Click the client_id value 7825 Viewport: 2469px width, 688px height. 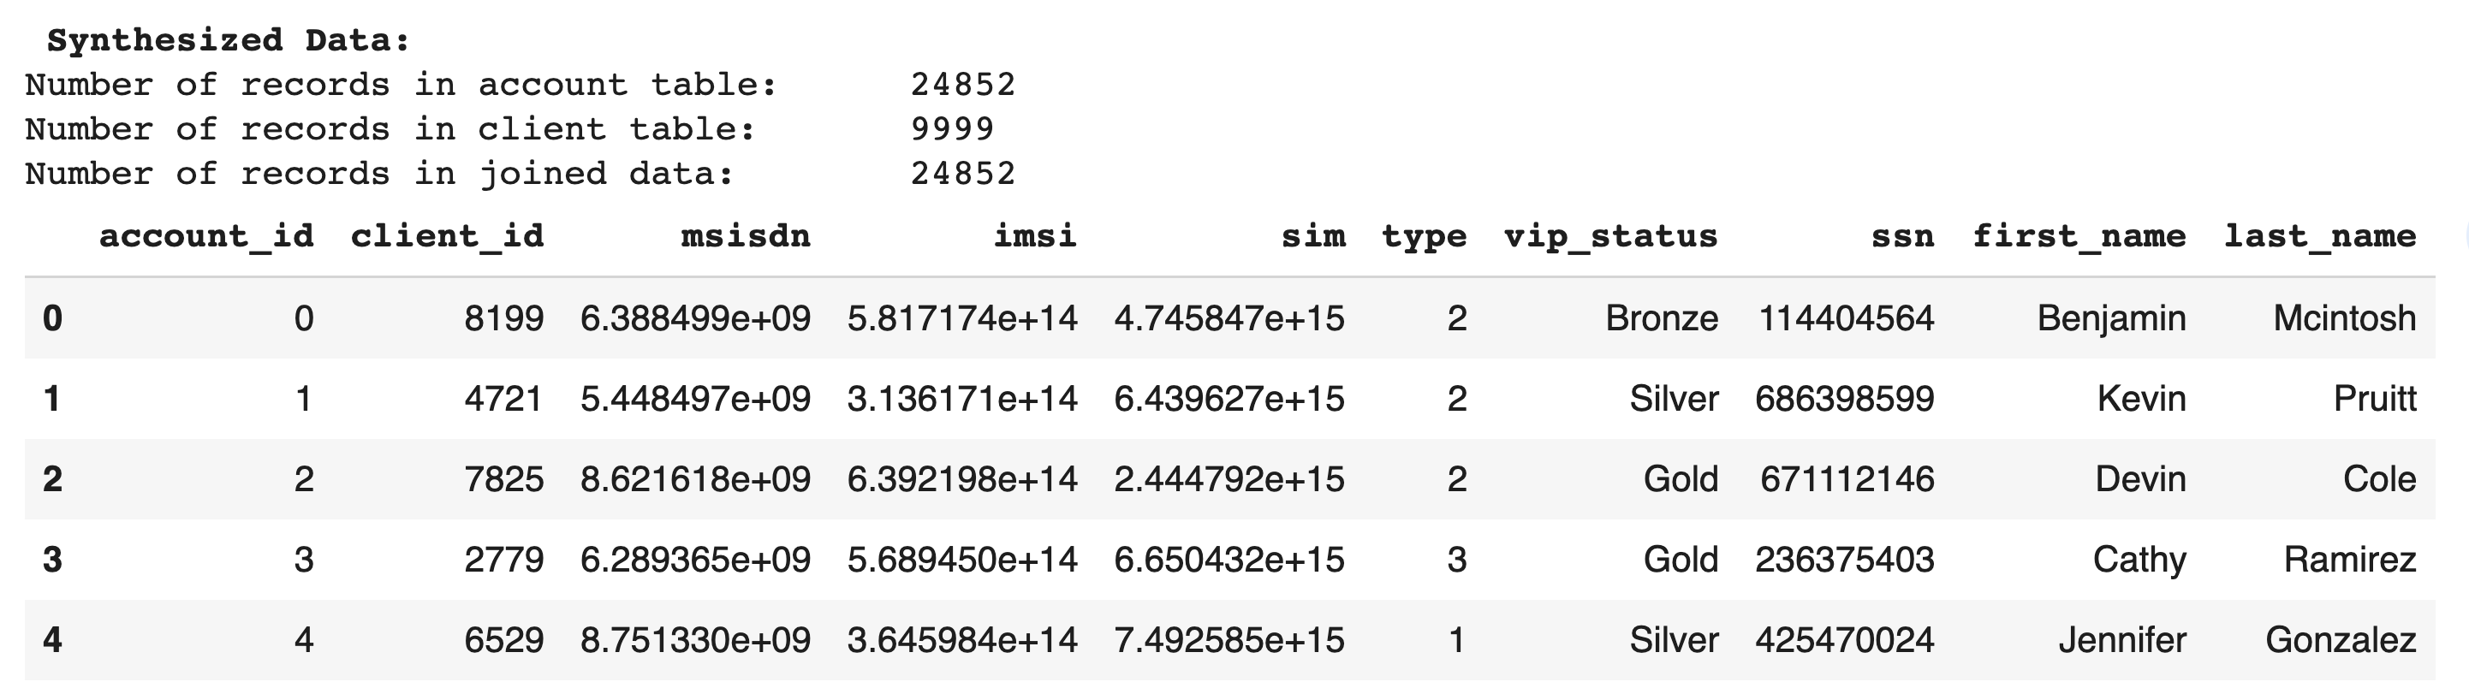[x=503, y=479]
